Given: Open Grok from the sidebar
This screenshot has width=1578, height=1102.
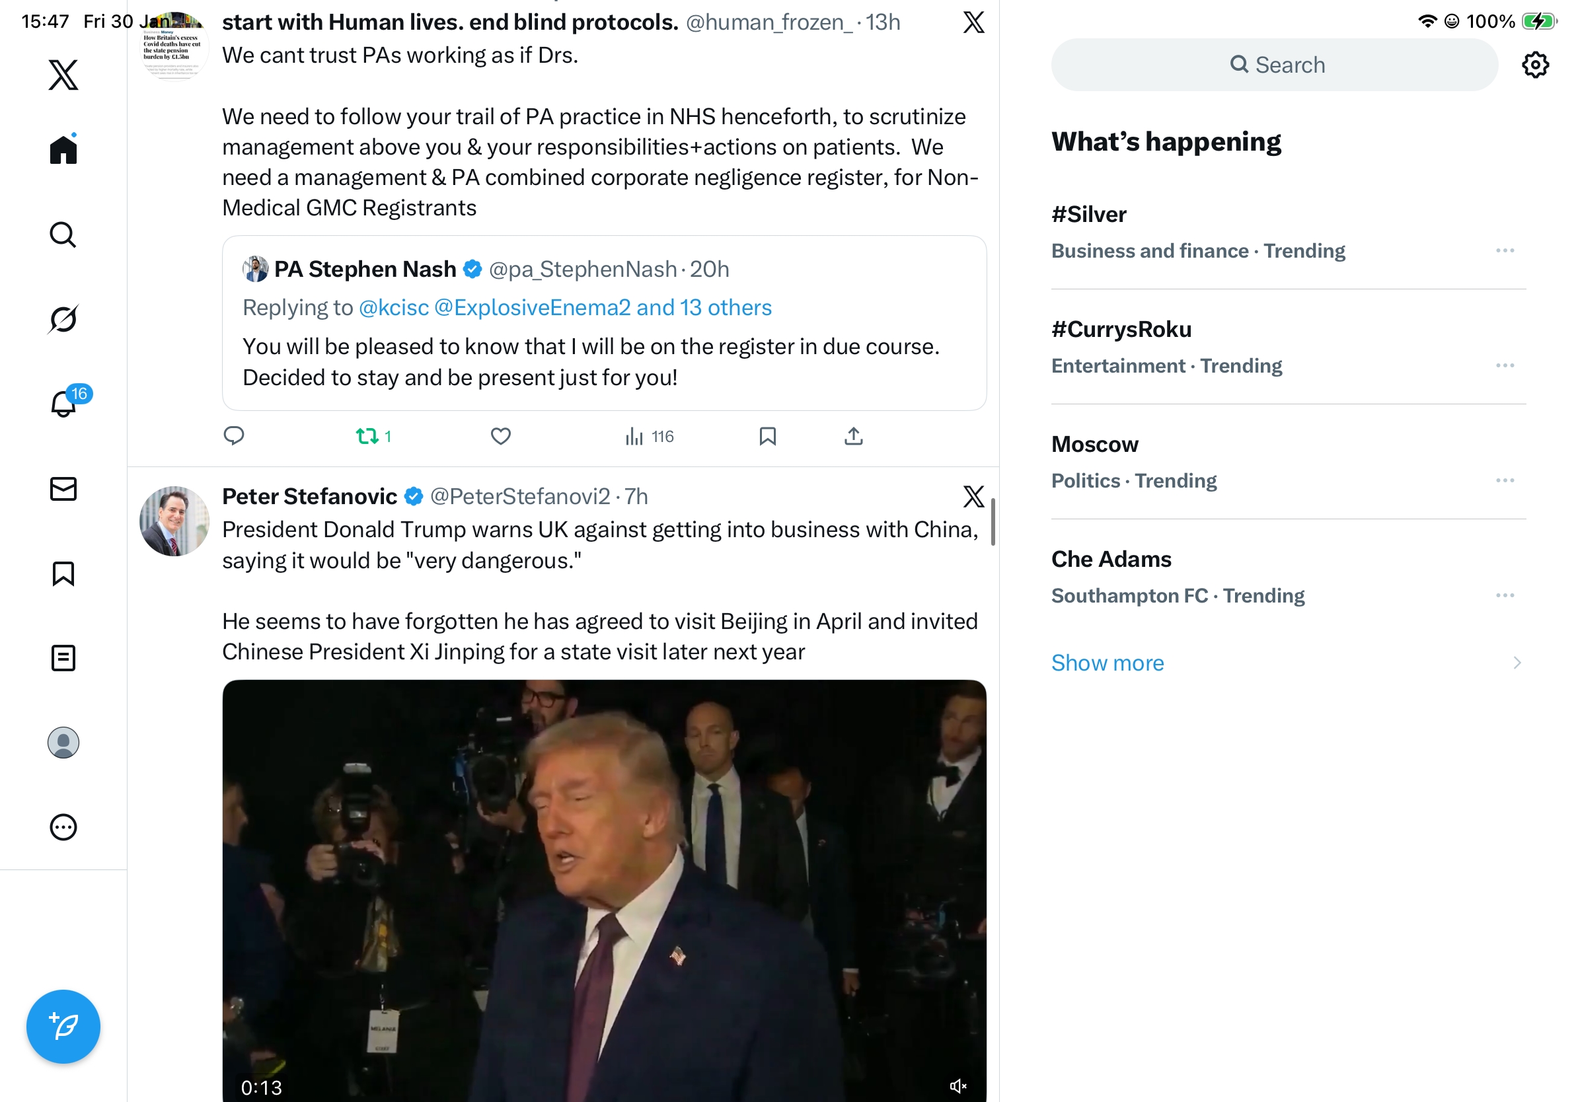Looking at the screenshot, I should pyautogui.click(x=63, y=320).
